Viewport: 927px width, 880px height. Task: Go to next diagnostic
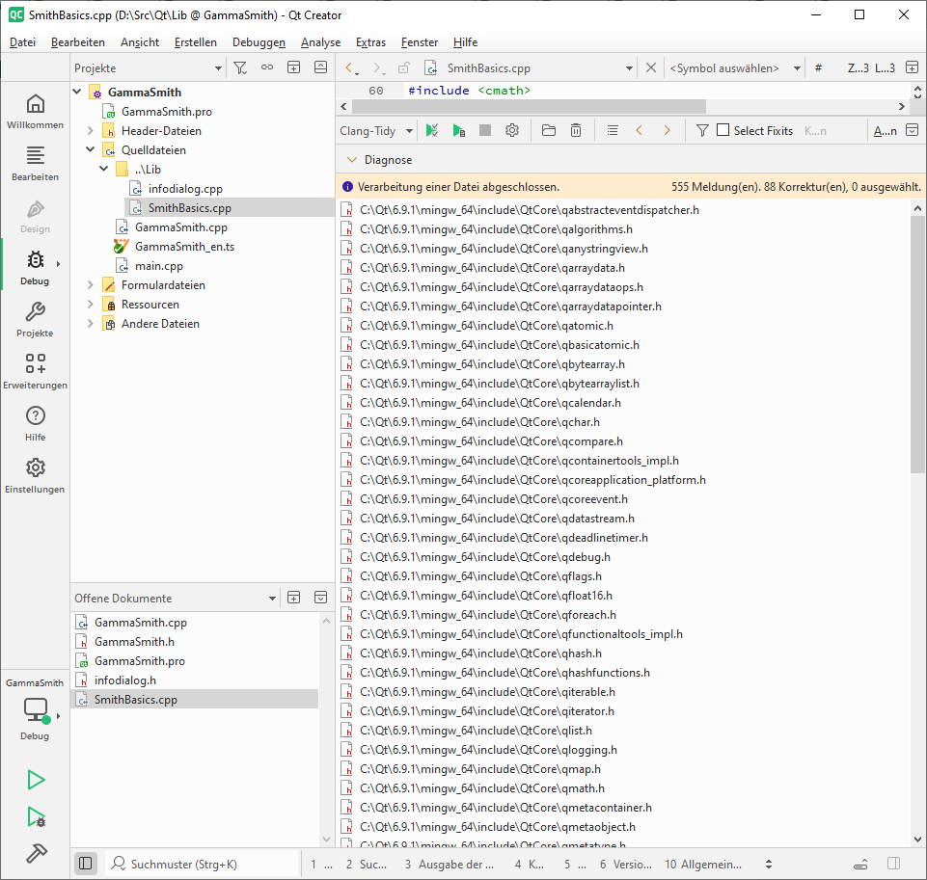[x=667, y=130]
